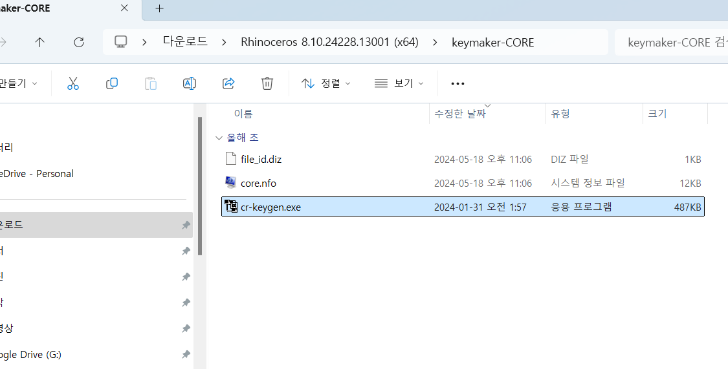Sort by the 수정한 날짜 column header
This screenshot has height=369, width=728.
pyautogui.click(x=459, y=114)
